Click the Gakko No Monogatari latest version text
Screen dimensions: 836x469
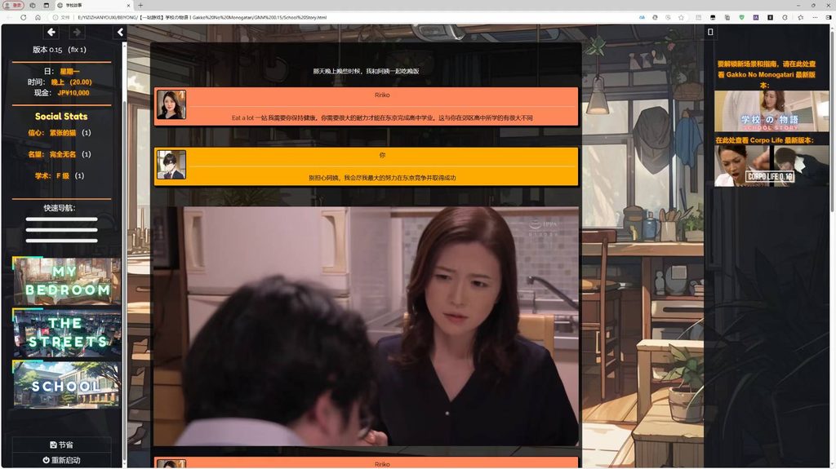click(766, 74)
